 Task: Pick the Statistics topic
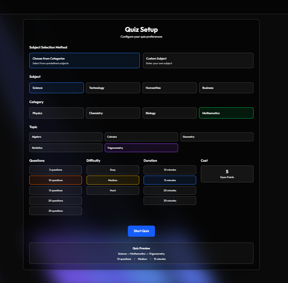(x=66, y=148)
